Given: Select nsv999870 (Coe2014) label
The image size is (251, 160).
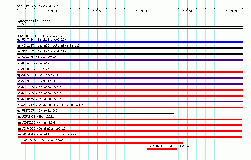Looking at the screenshot, I should pyautogui.click(x=33, y=69).
